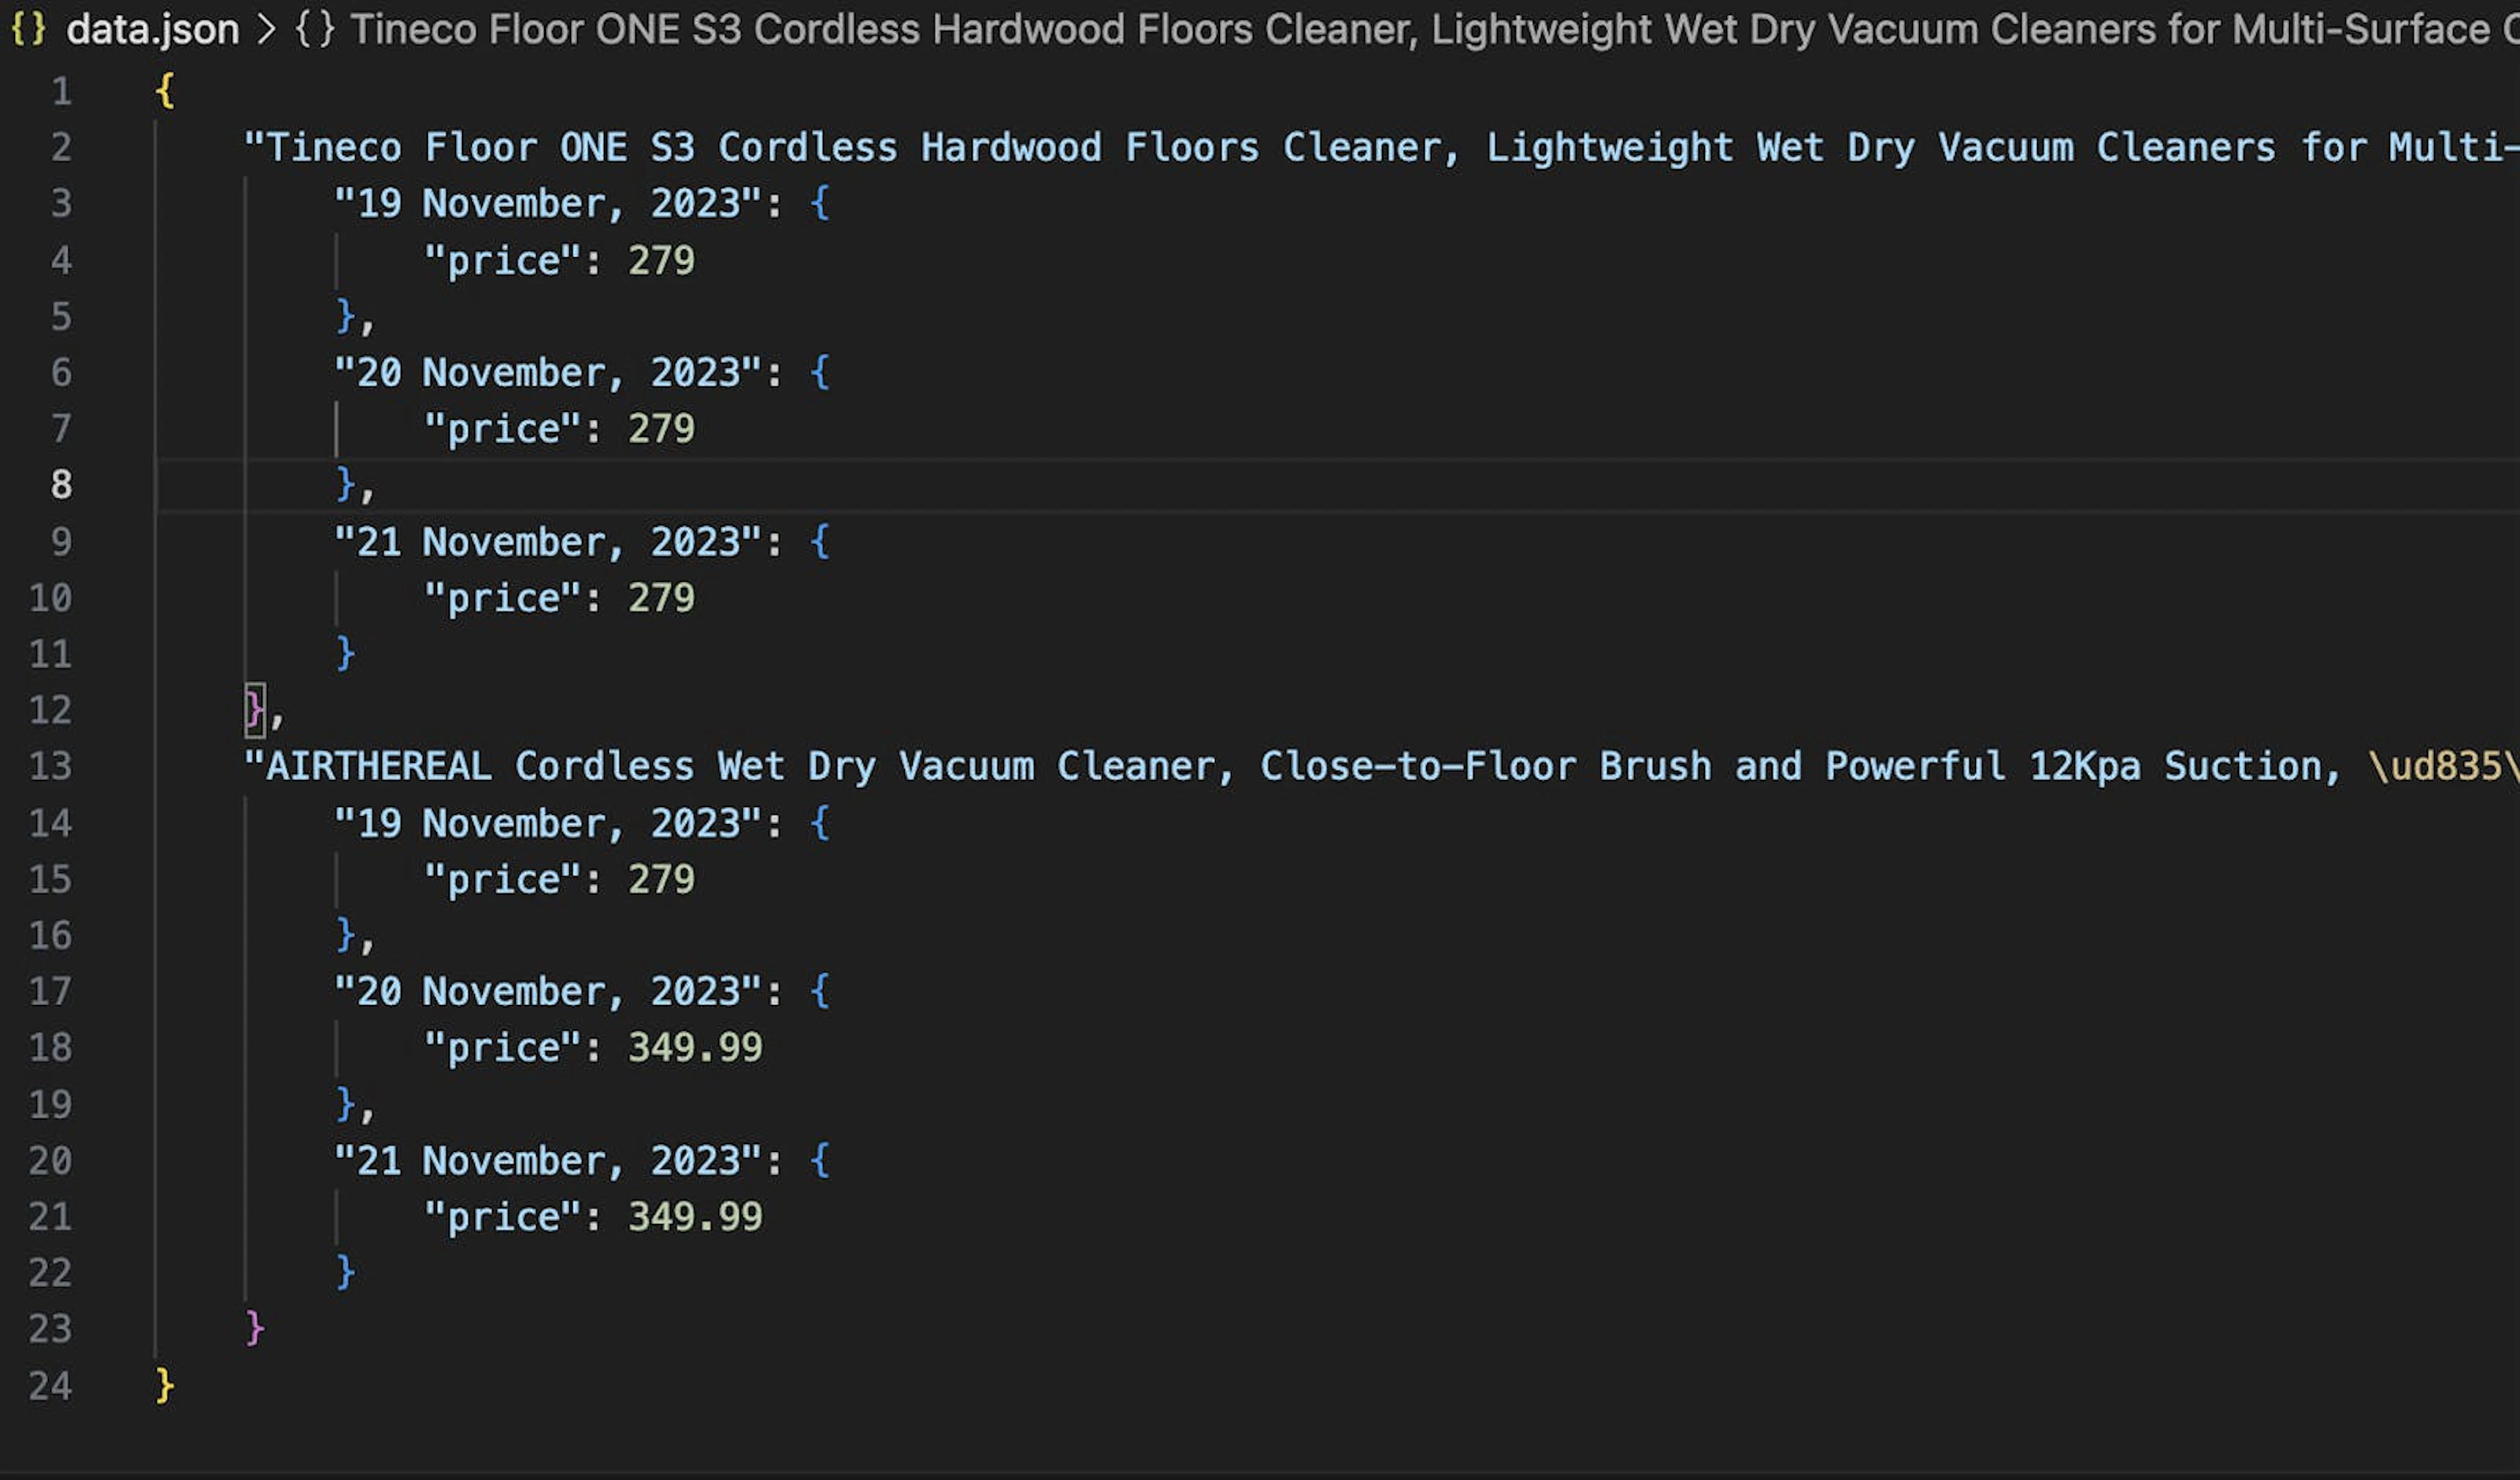This screenshot has height=1480, width=2520.
Task: Click the breadcrumb chevron after data.json
Action: click(266, 30)
